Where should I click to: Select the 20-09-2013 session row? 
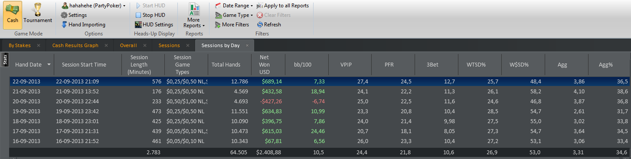tap(320, 101)
